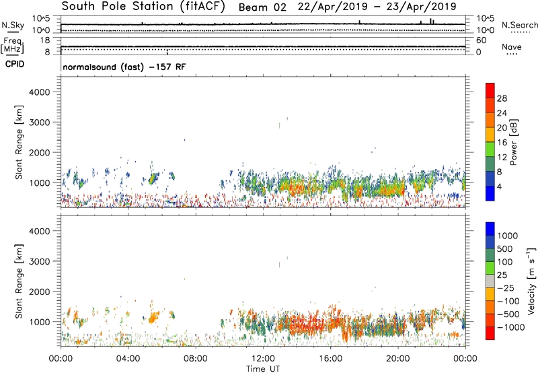Screen dimensions: 538x373
Task: Click the backscatter patch near 05:30 in power panel
Action: [x=153, y=178]
